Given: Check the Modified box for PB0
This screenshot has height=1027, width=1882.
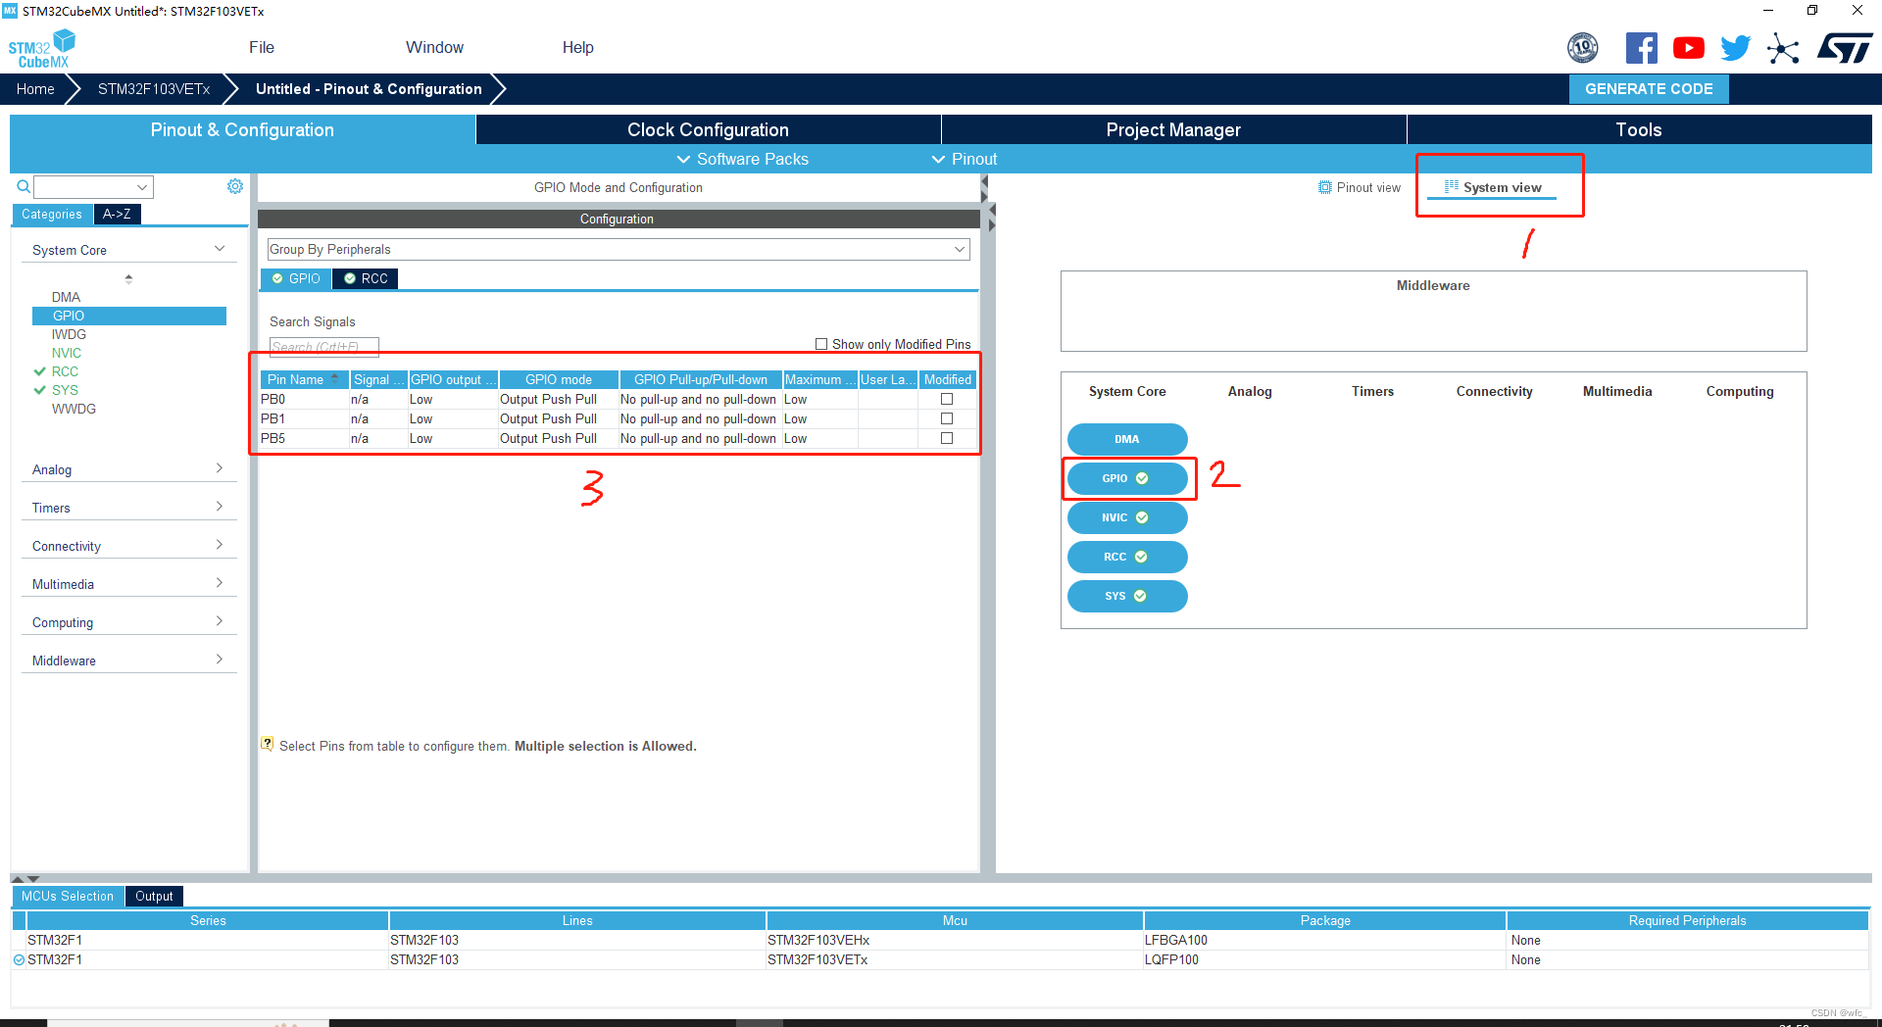Looking at the screenshot, I should coord(947,399).
